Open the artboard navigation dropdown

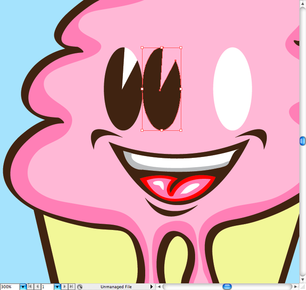click(57, 287)
